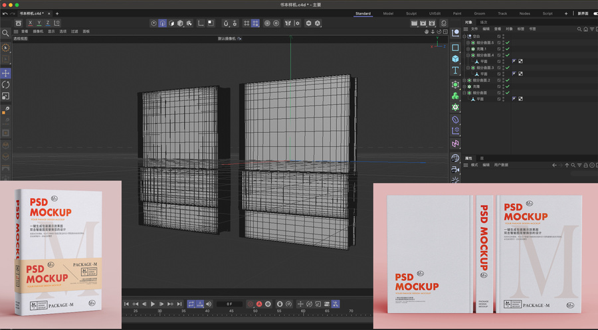The width and height of the screenshot is (598, 330).
Task: Switch to Points mode in top toolbar
Action: [153, 23]
